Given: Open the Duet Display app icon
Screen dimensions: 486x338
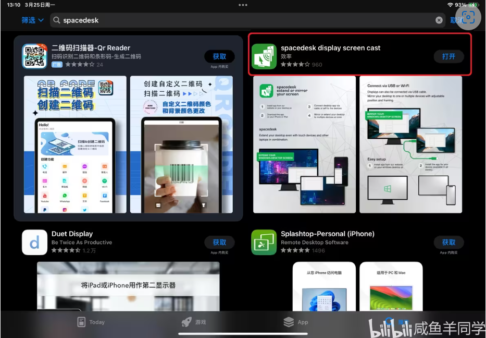Looking at the screenshot, I should (x=35, y=243).
